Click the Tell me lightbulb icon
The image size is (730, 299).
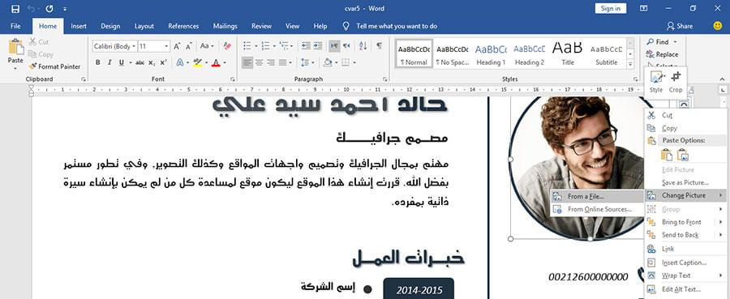click(x=346, y=26)
